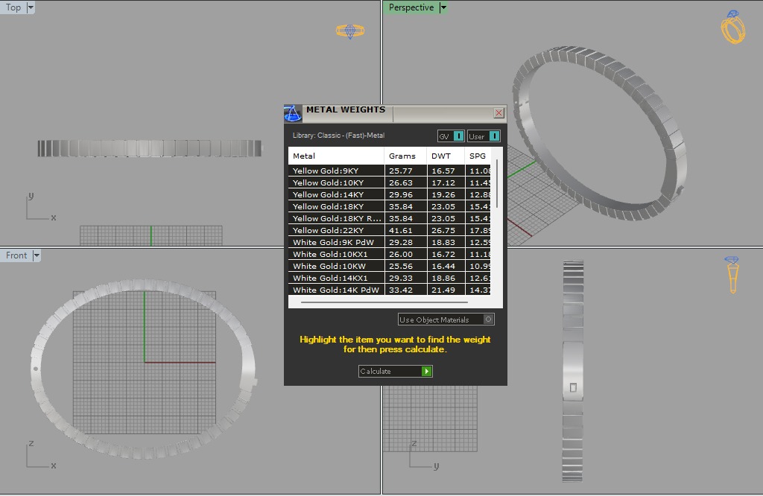This screenshot has height=496, width=763.
Task: Sort by the Grams column header
Action: tap(405, 156)
